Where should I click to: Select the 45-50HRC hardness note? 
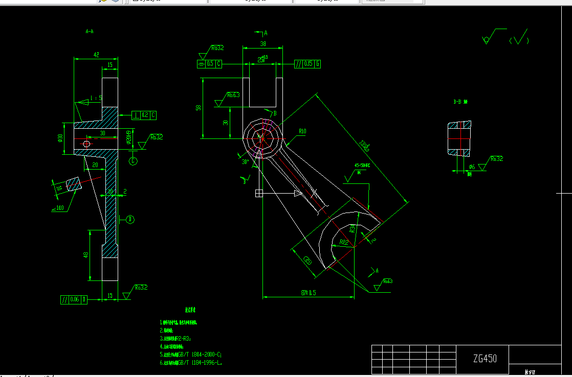pos(362,165)
